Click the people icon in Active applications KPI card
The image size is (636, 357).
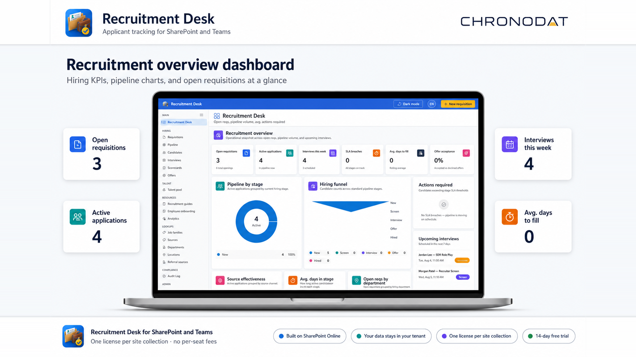[290, 153]
